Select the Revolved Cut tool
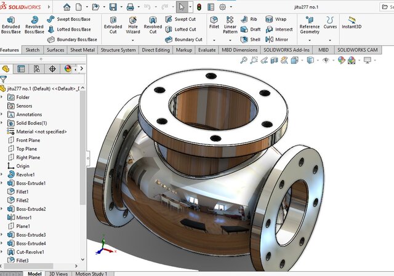Viewport: 394px width, 276px height. click(153, 25)
